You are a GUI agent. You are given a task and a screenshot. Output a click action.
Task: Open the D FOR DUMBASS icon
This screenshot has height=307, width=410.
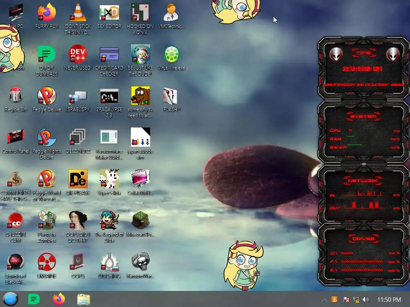pos(46,54)
